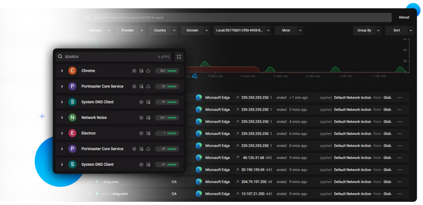Screen dimensions: 423x205
Task: Click the Reload button
Action: point(404,17)
